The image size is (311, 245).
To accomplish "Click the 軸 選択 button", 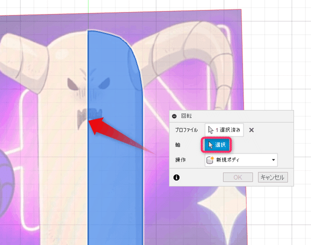I will tap(216, 145).
